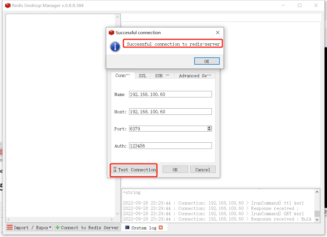
Task: Confirm the success dialog with its OK button
Action: pyautogui.click(x=207, y=61)
